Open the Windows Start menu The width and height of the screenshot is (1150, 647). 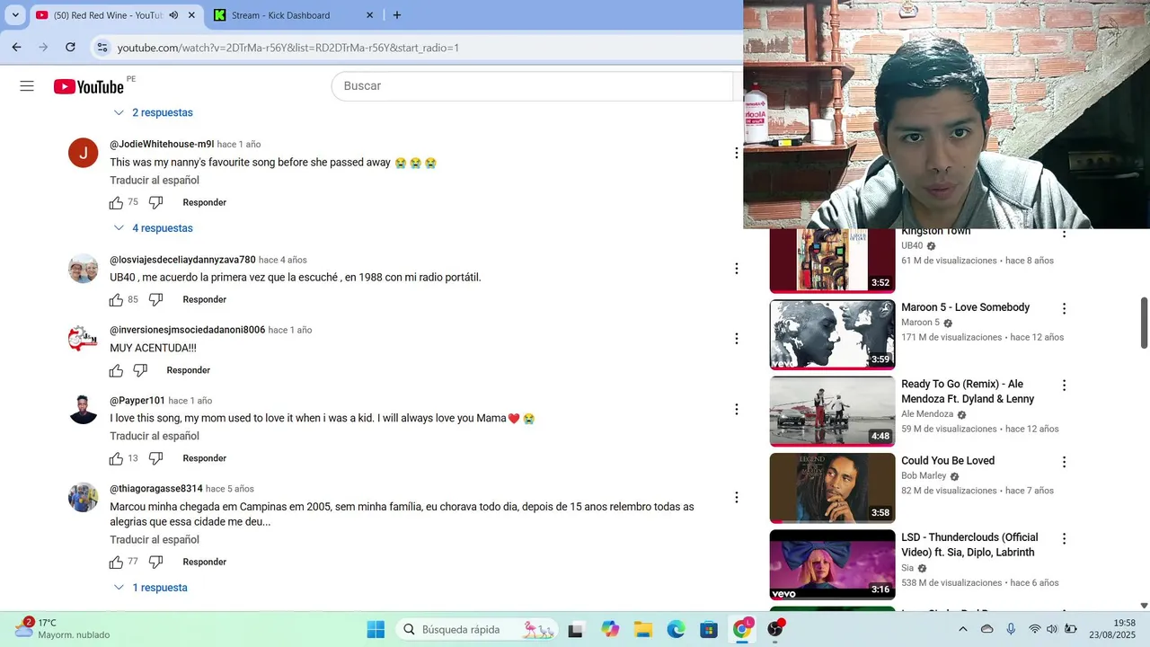pos(376,630)
